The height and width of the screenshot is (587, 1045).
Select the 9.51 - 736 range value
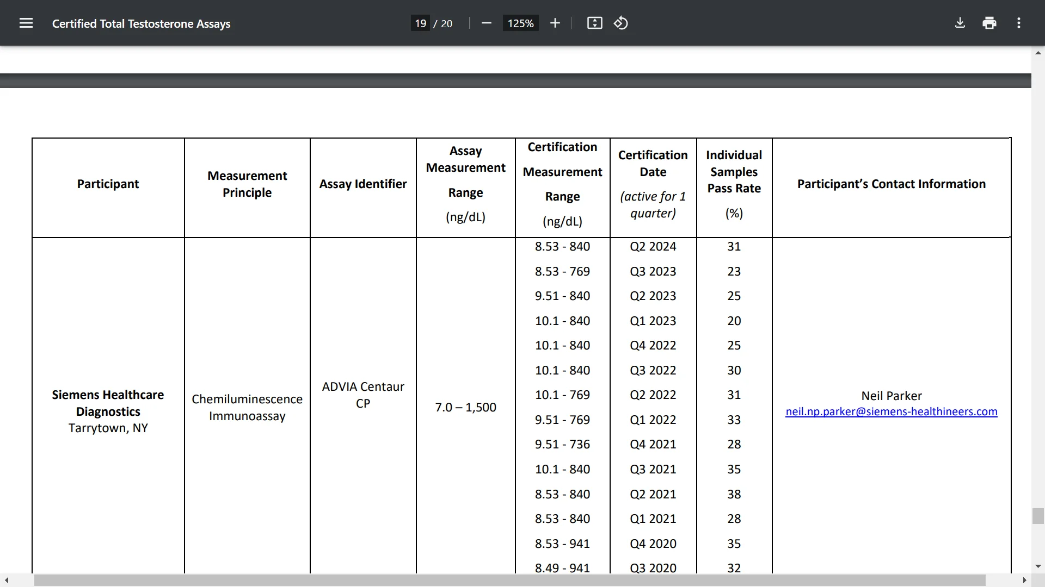click(x=562, y=444)
